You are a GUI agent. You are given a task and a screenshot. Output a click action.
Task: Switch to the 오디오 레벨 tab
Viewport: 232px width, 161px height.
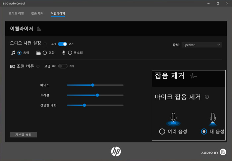click(x=16, y=14)
